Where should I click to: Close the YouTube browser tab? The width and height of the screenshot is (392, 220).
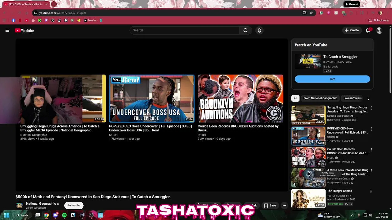click(47, 4)
